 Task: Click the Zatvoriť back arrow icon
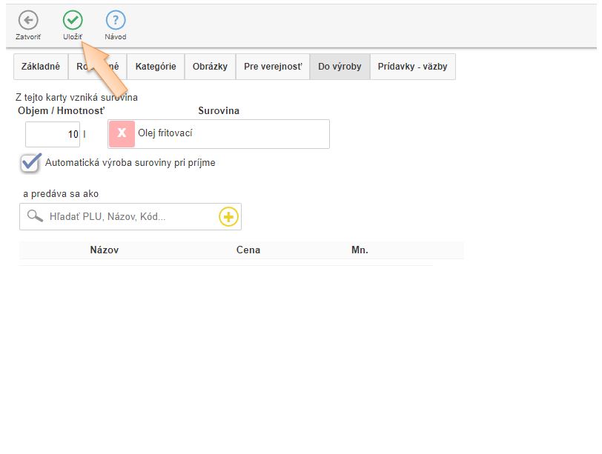28,21
